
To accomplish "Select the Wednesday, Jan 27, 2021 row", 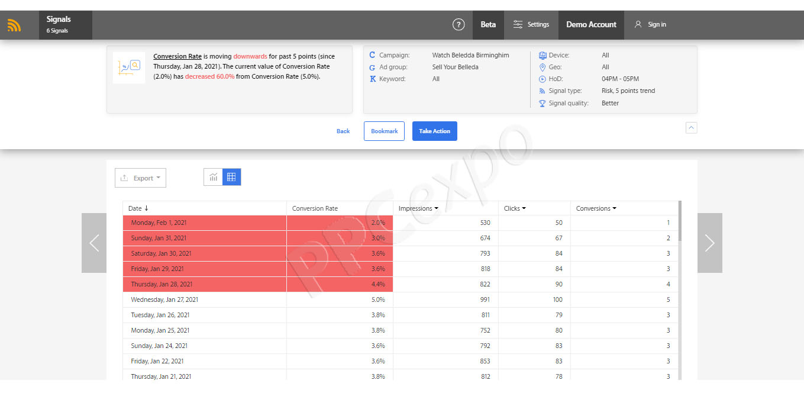I will point(401,299).
